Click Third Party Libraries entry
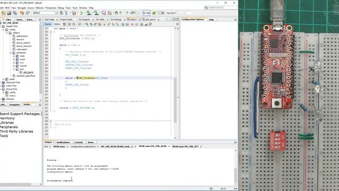 pyautogui.click(x=16, y=132)
